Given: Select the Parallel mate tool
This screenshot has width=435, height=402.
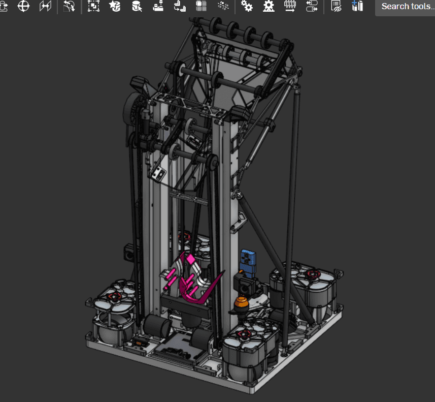Looking at the screenshot, I should tap(45, 6).
